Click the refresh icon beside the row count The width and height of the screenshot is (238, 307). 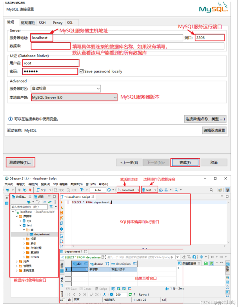[x=130, y=294]
